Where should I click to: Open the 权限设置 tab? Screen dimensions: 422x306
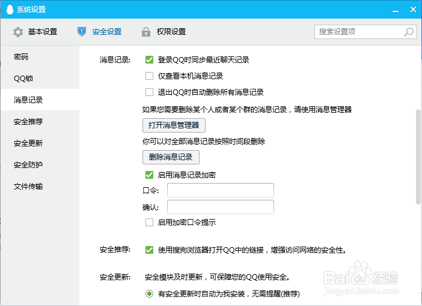[164, 32]
